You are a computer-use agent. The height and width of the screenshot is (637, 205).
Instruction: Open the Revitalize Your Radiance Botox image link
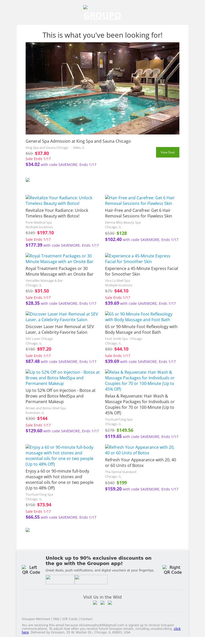click(x=59, y=201)
